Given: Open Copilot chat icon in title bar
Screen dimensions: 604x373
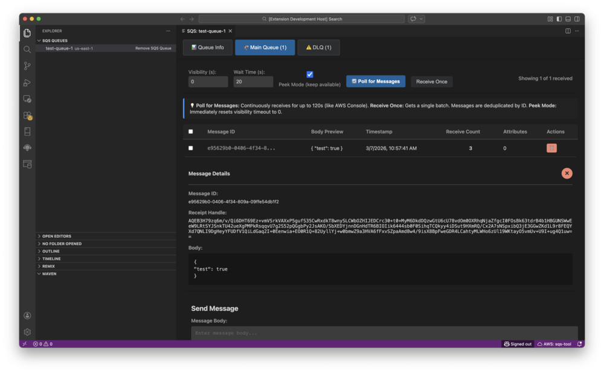Looking at the screenshot, I should pyautogui.click(x=413, y=19).
